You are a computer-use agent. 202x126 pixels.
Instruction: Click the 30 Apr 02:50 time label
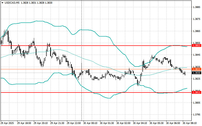pyautogui.click(x=123, y=123)
